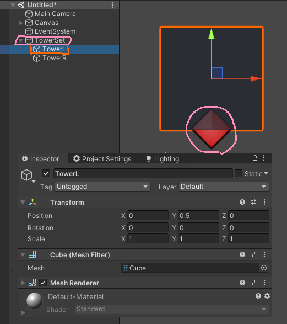Disable the TowerL active checkbox
The image size is (287, 324).
[x=46, y=173]
